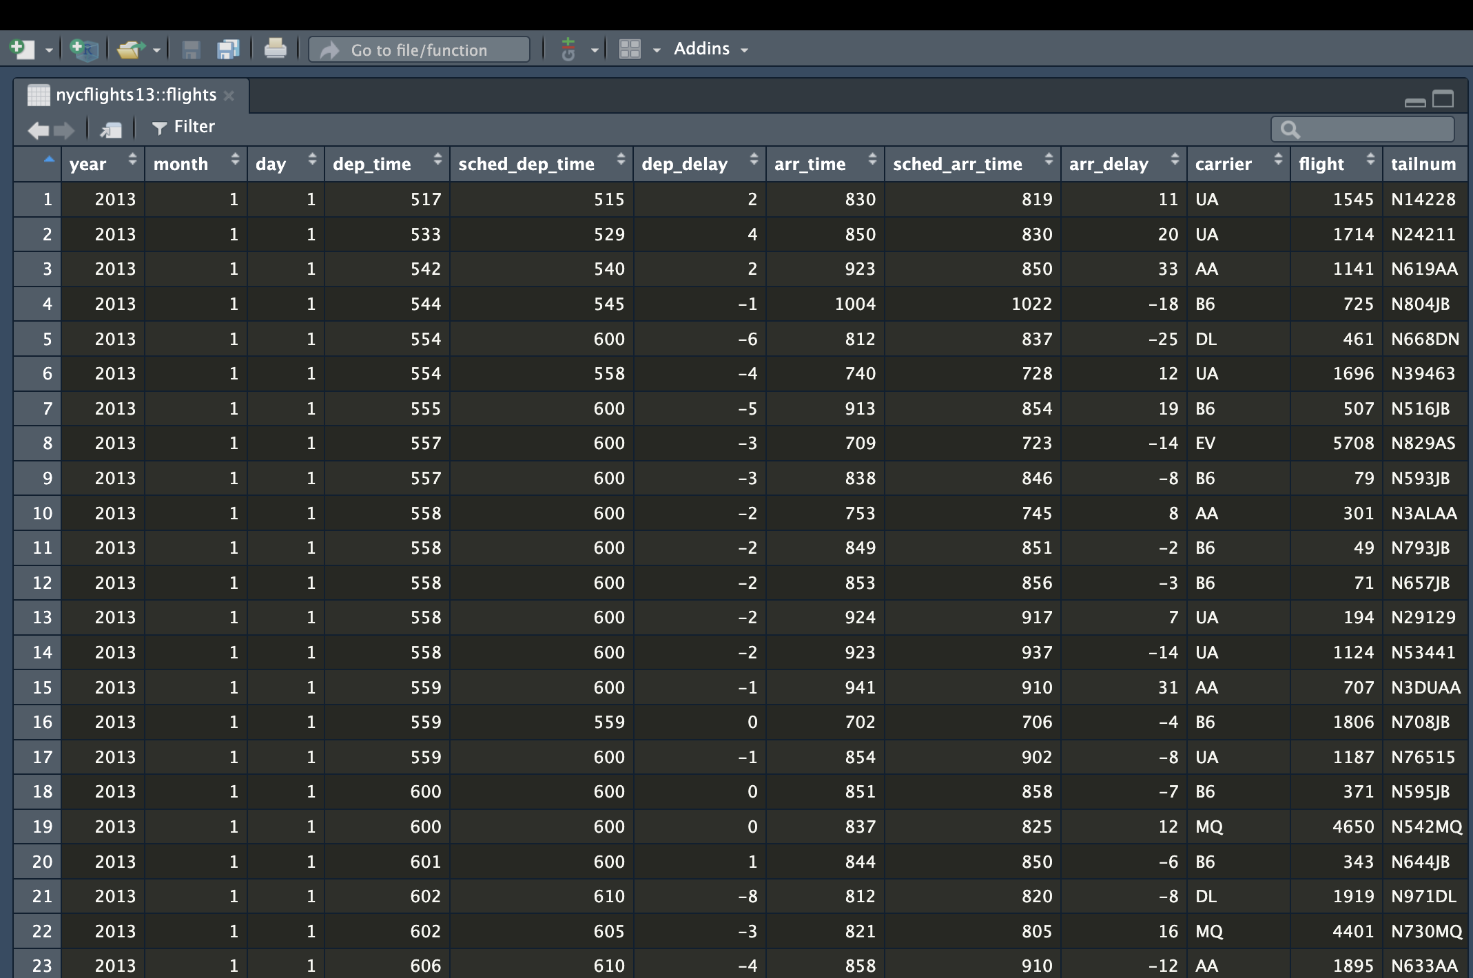Open recent files dropdown arrow
1473x978 pixels.
[157, 50]
